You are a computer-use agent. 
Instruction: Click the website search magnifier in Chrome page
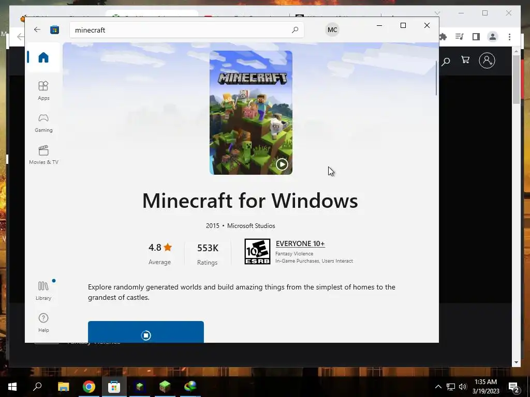[x=446, y=61]
